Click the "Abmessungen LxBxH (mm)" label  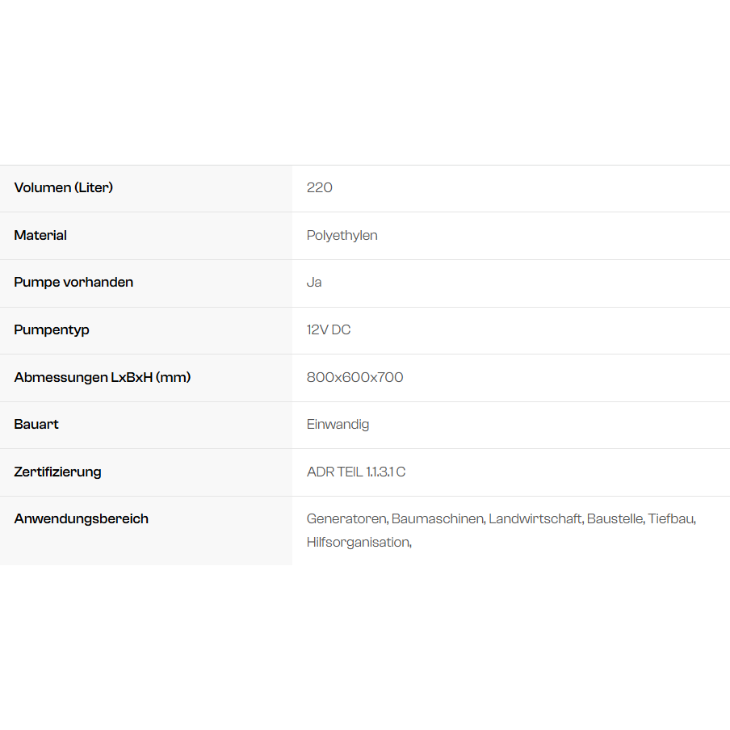(103, 377)
